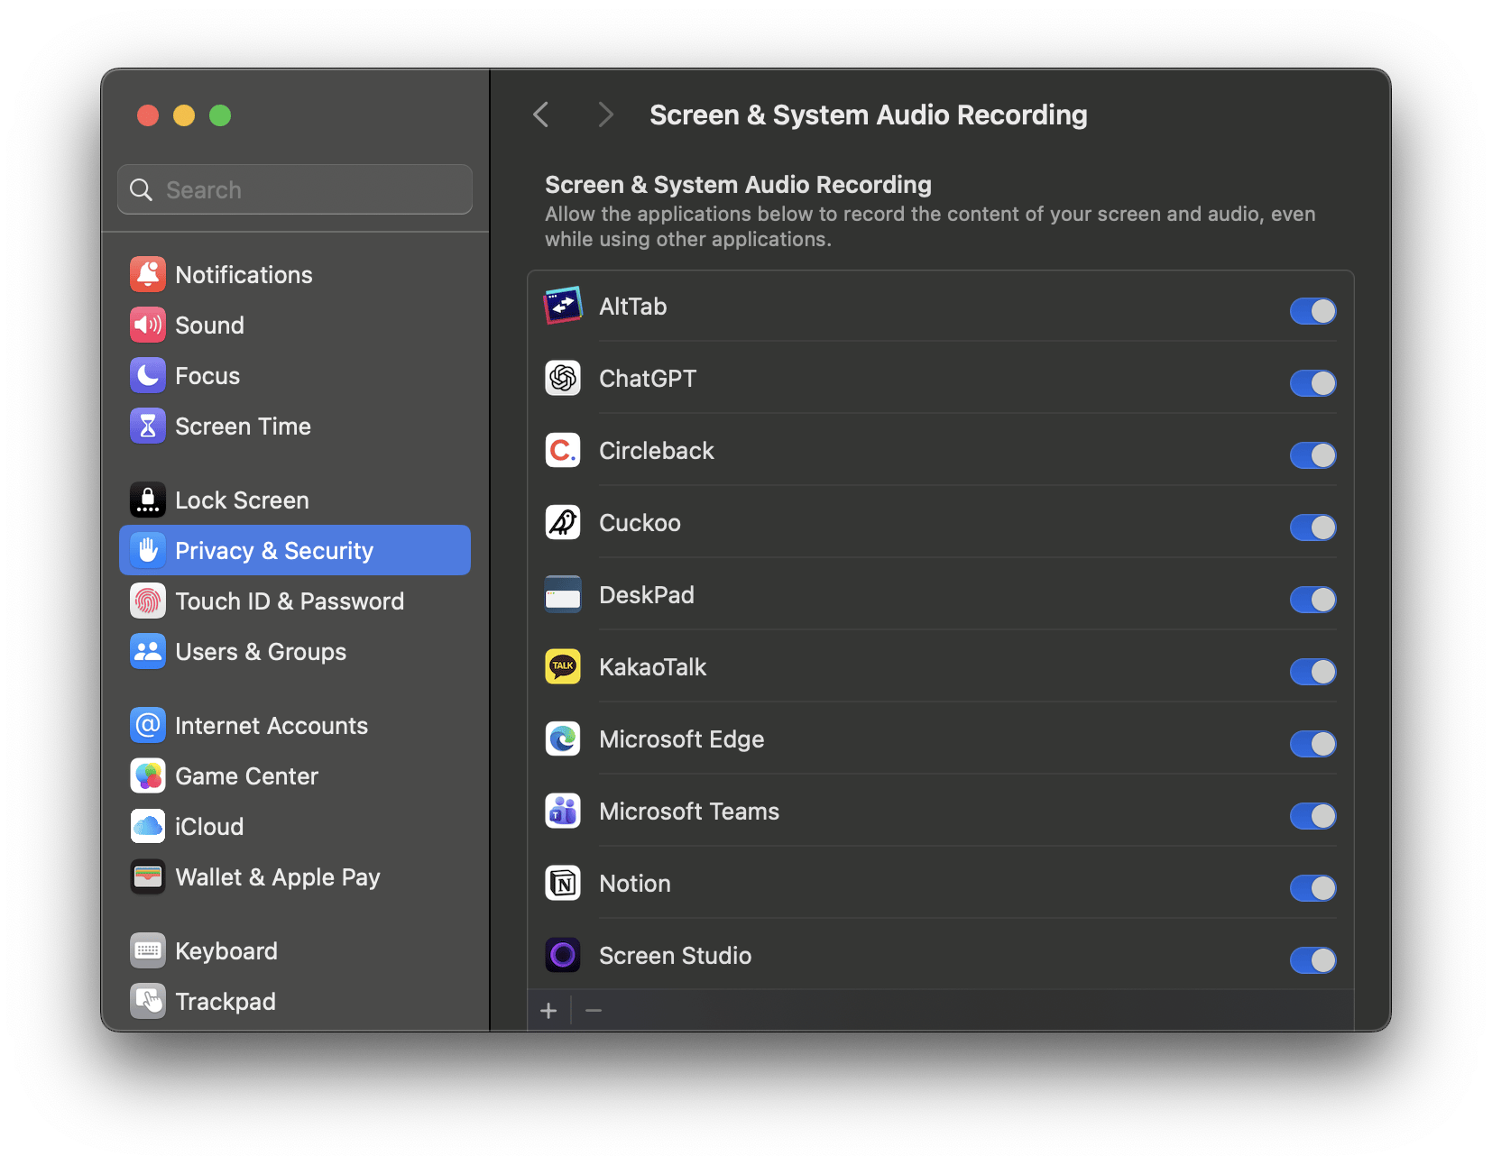Image resolution: width=1492 pixels, height=1165 pixels.
Task: Toggle Notion screen recording permission
Action: click(1312, 888)
